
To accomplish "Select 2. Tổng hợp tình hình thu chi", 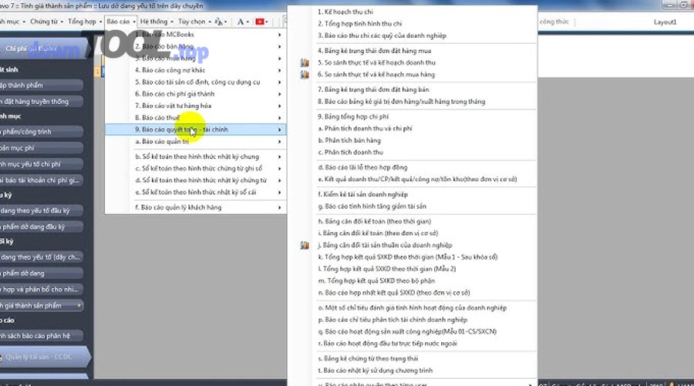I will click(413, 24).
